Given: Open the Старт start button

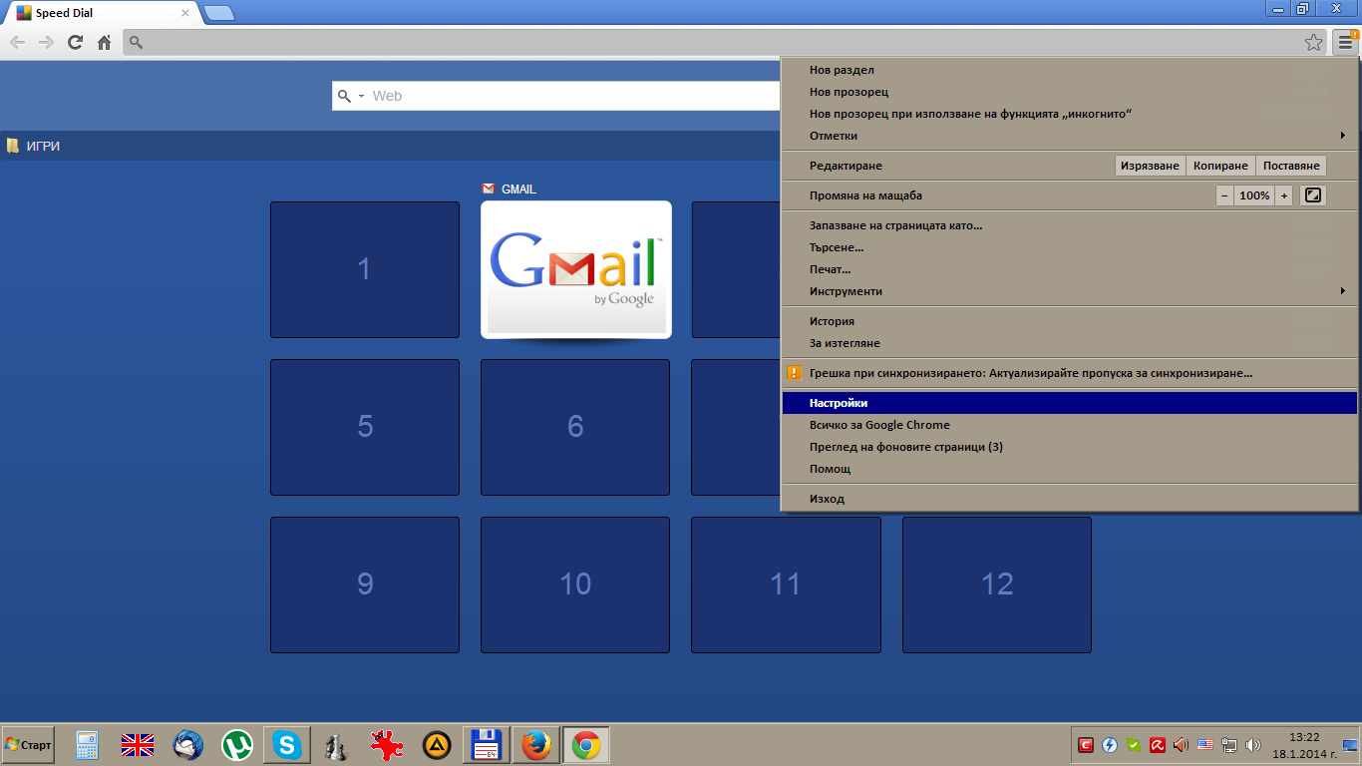Looking at the screenshot, I should click(28, 745).
